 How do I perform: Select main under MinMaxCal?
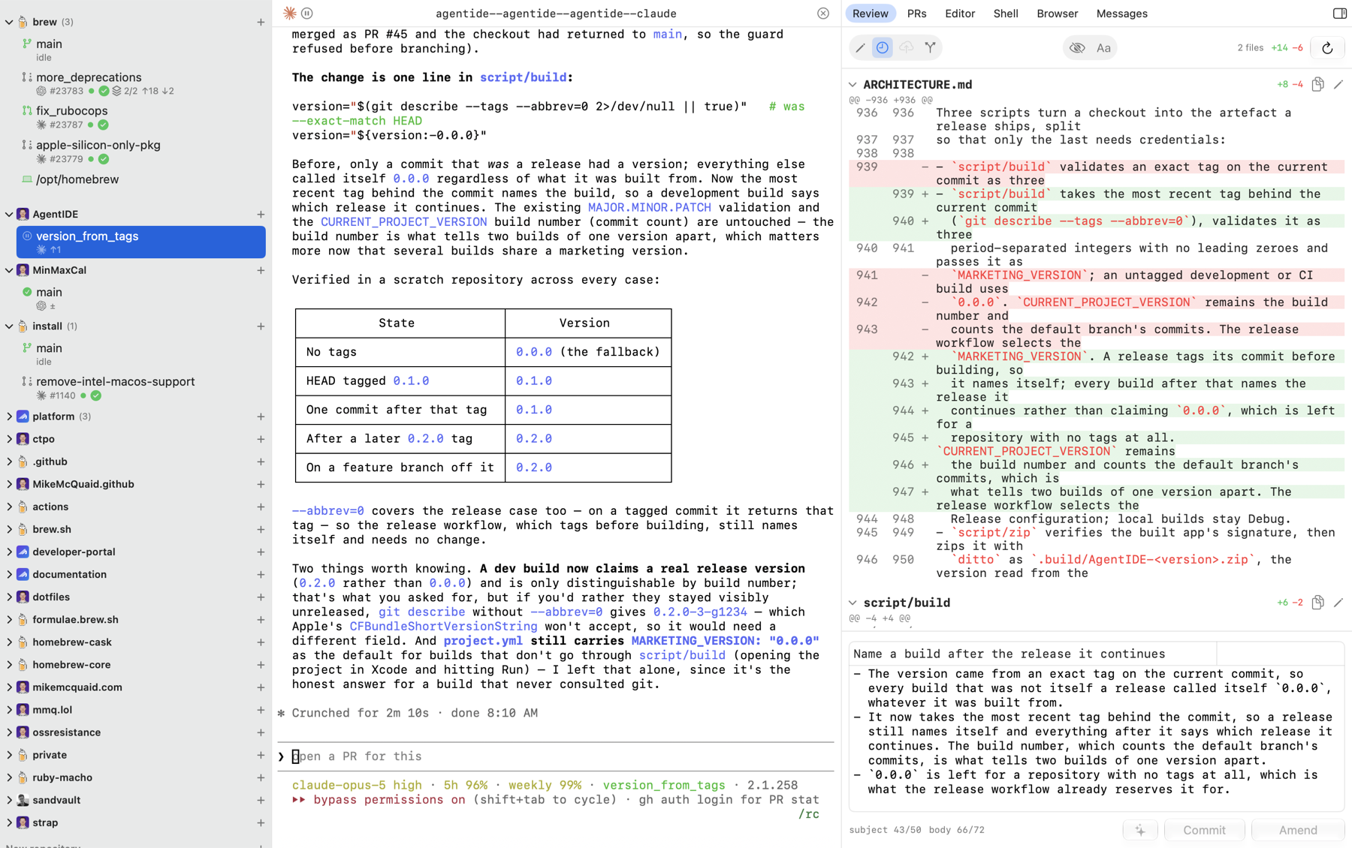tap(141, 298)
